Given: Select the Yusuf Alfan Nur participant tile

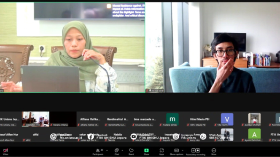Looking at the screenshot, I should [8, 135].
